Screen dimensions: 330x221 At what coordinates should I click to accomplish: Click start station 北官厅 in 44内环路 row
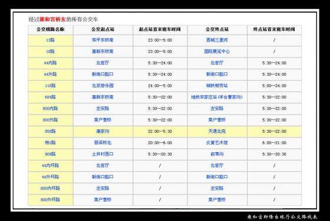tap(103, 165)
